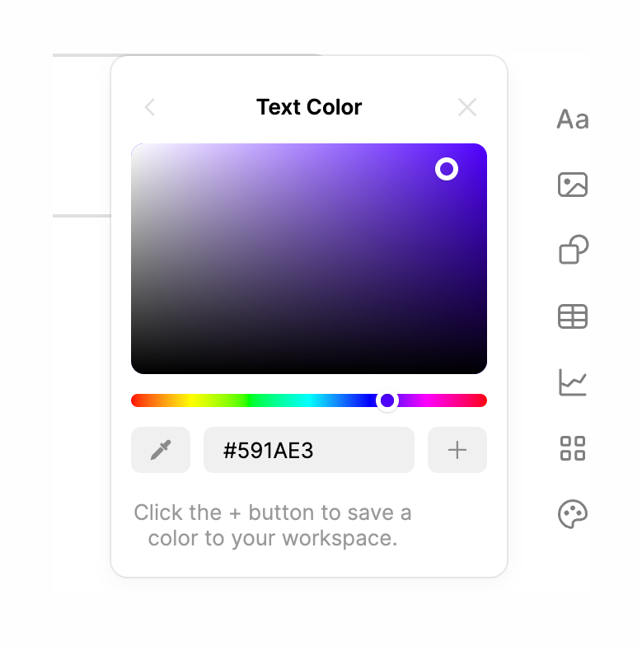
Task: Close the Text Color panel
Action: tap(467, 107)
